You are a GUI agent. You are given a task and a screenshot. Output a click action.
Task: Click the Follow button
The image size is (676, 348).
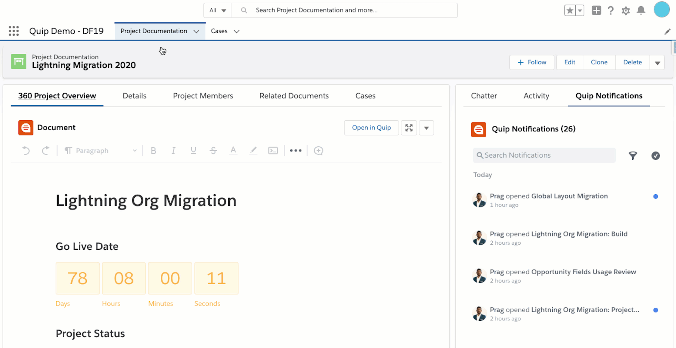pos(532,62)
